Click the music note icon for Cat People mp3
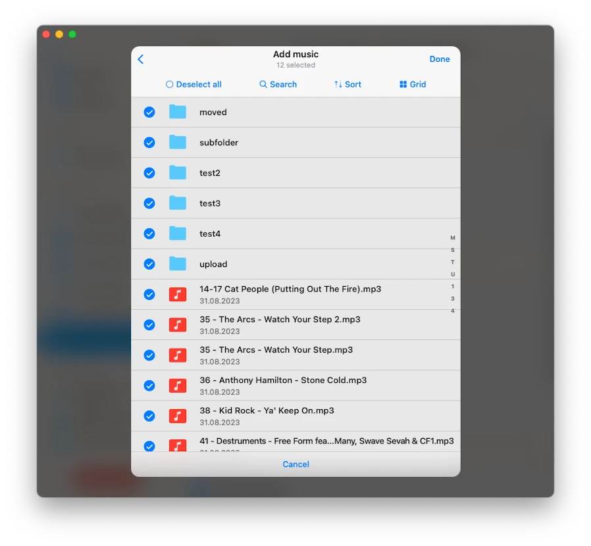 coord(178,294)
